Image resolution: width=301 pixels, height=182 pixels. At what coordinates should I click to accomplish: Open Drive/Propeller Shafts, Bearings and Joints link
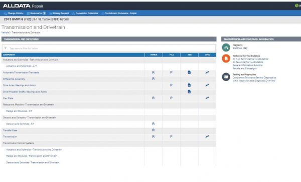tap(25, 92)
